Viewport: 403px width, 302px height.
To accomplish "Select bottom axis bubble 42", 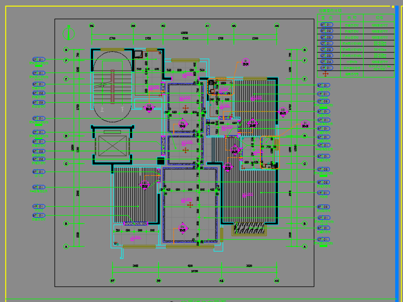I will click(221, 281).
